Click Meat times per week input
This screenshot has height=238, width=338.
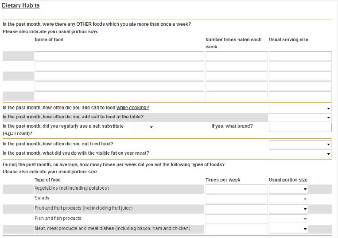[x=237, y=229]
